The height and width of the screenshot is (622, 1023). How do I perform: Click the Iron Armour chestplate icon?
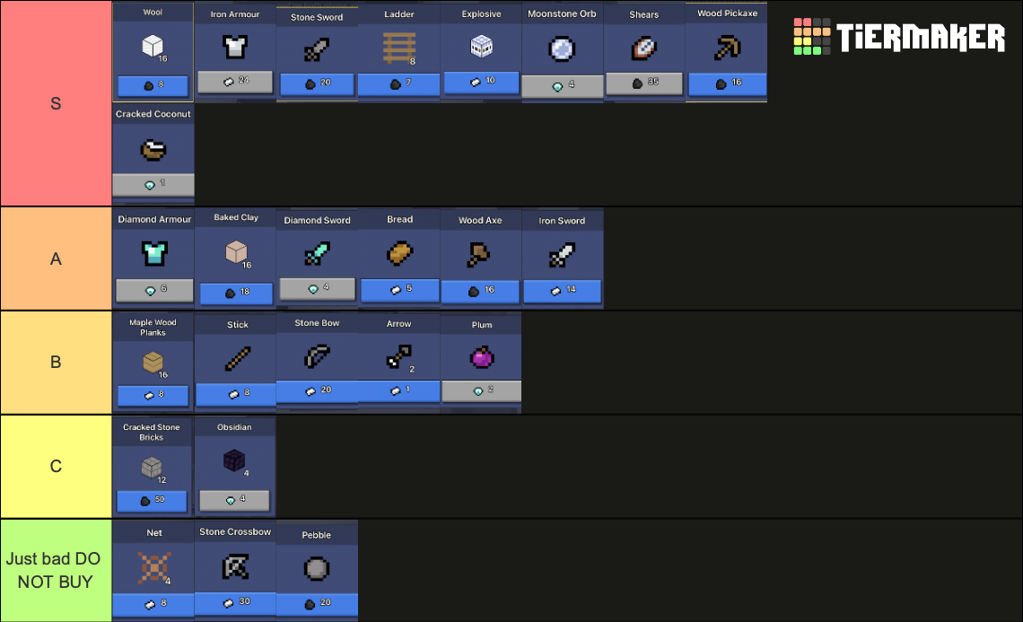point(234,48)
